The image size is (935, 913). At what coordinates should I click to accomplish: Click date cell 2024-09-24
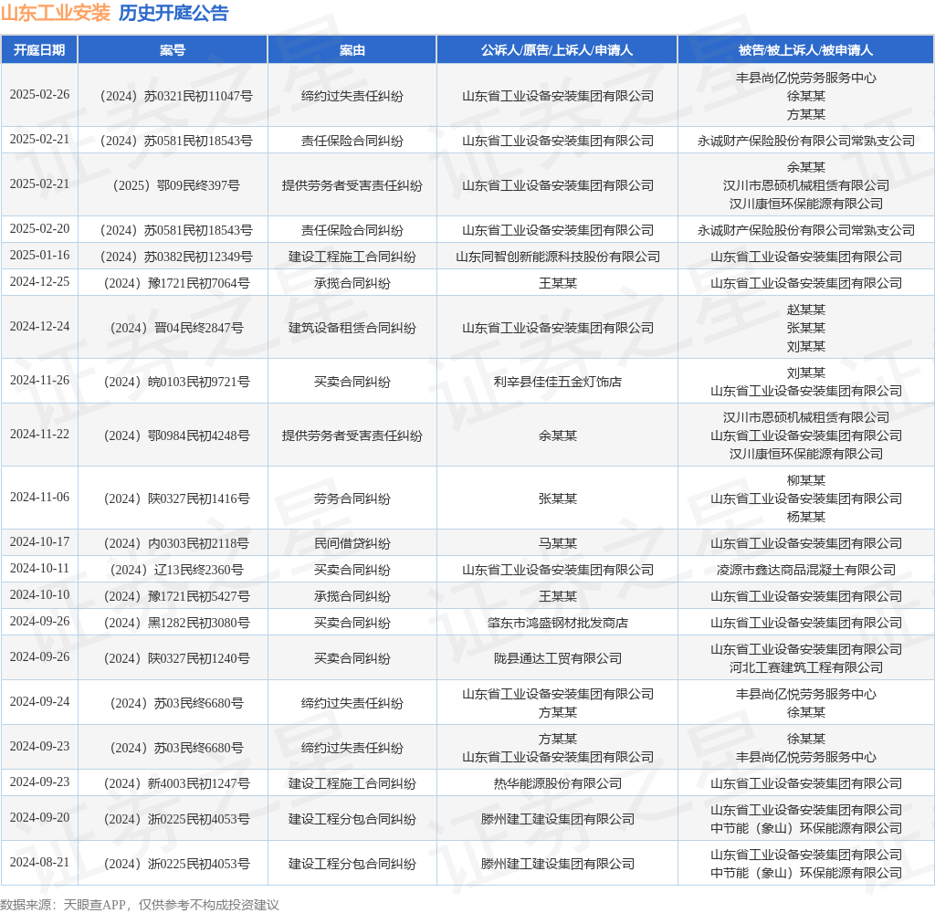(x=39, y=702)
